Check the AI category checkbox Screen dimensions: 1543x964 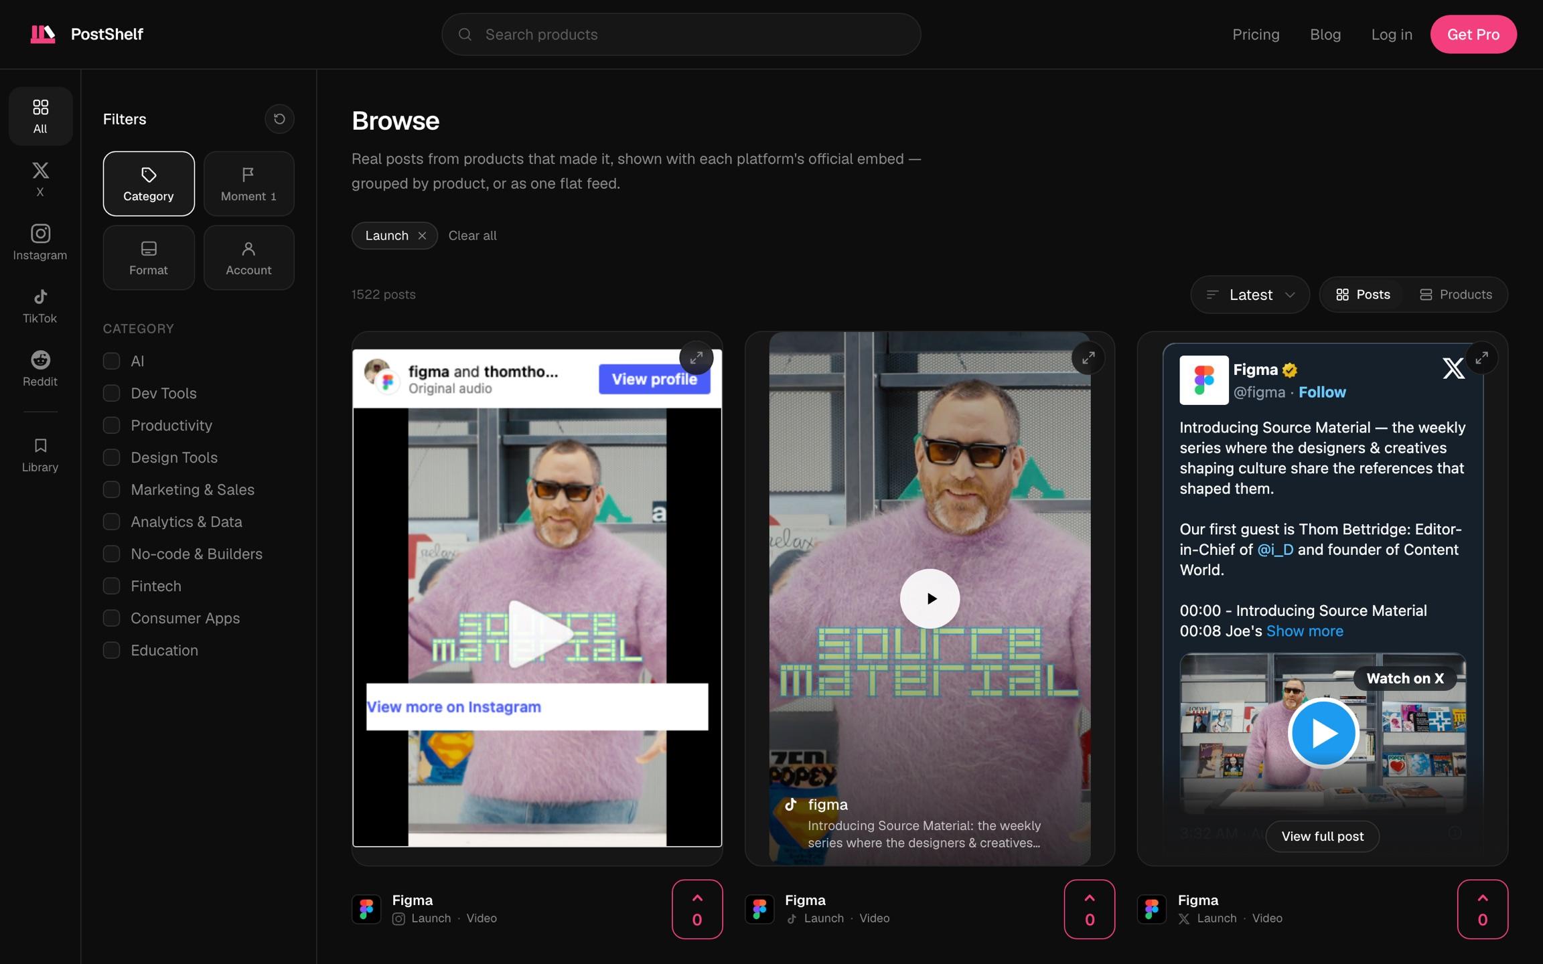point(111,361)
